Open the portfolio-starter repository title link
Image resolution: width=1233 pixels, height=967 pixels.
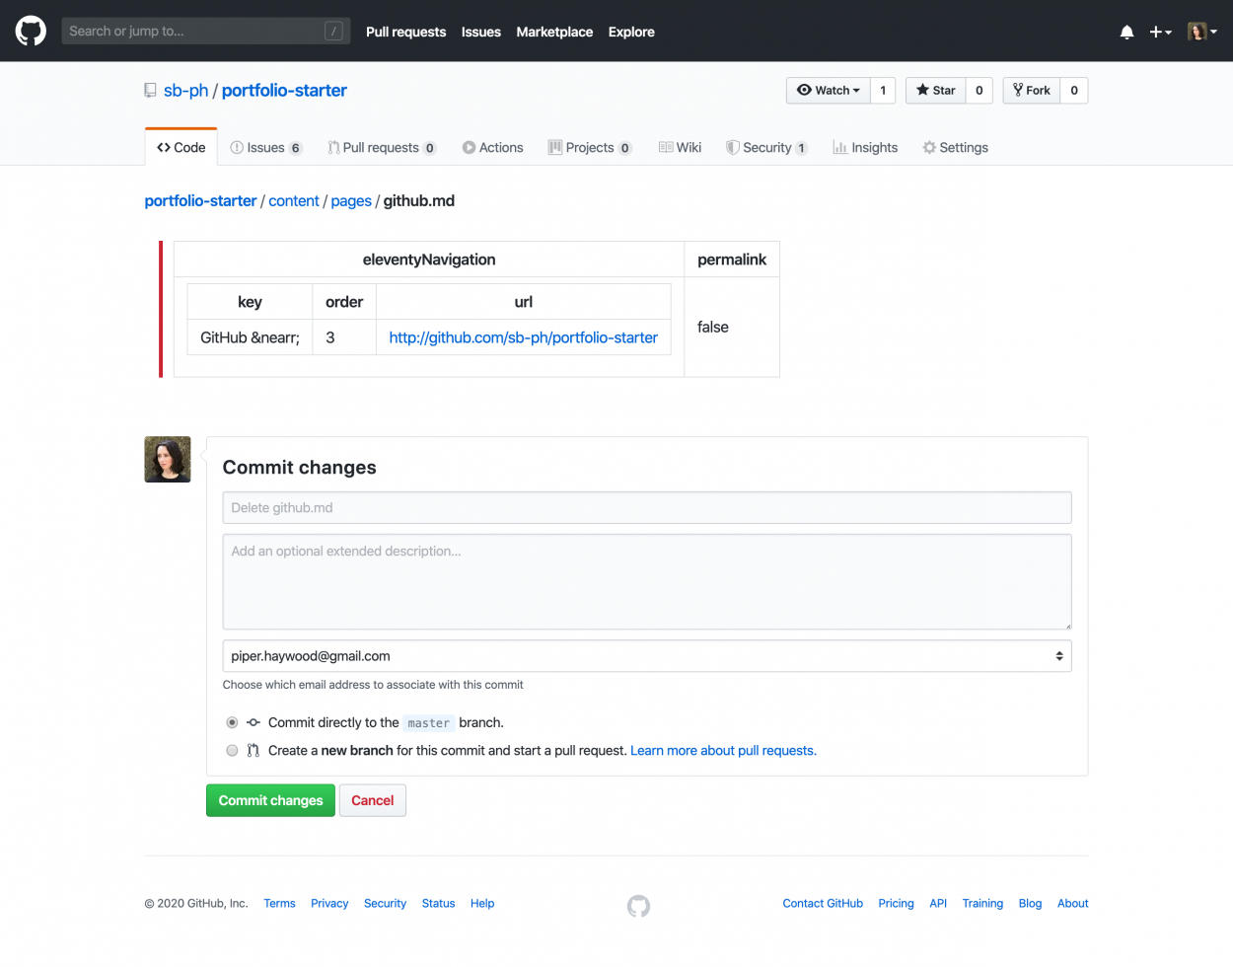[x=284, y=91]
